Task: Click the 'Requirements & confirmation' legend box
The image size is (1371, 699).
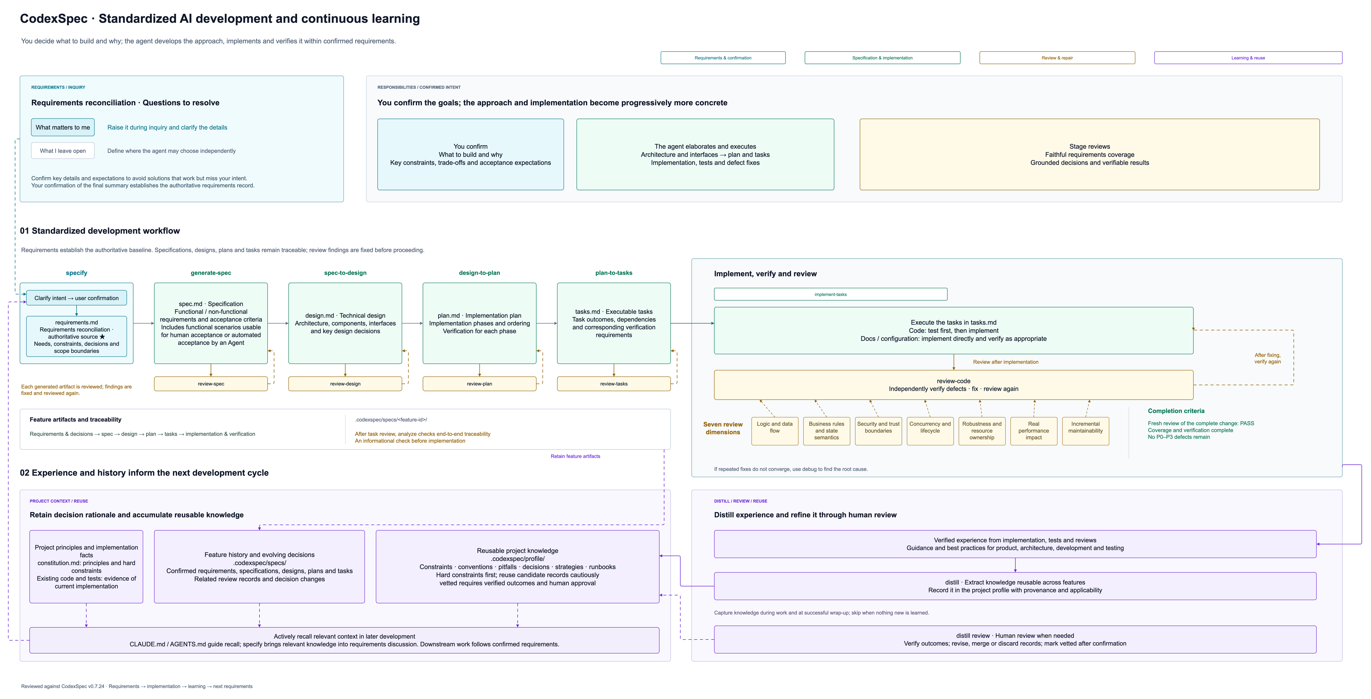Action: coord(723,57)
